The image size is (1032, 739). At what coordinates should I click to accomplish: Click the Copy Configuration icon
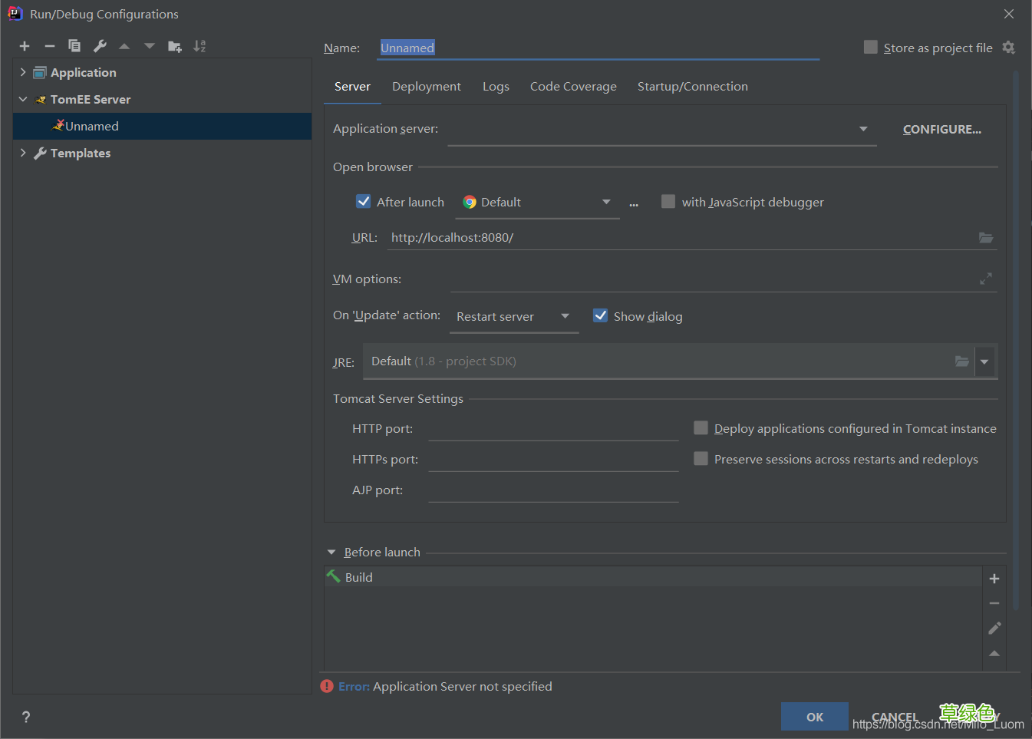pyautogui.click(x=74, y=46)
